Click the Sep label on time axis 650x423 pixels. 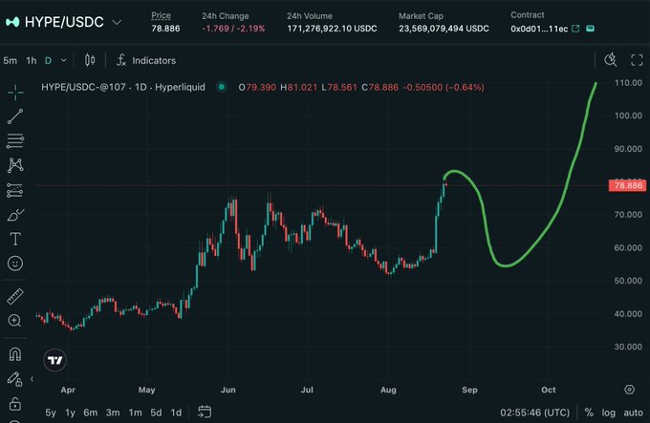click(469, 390)
